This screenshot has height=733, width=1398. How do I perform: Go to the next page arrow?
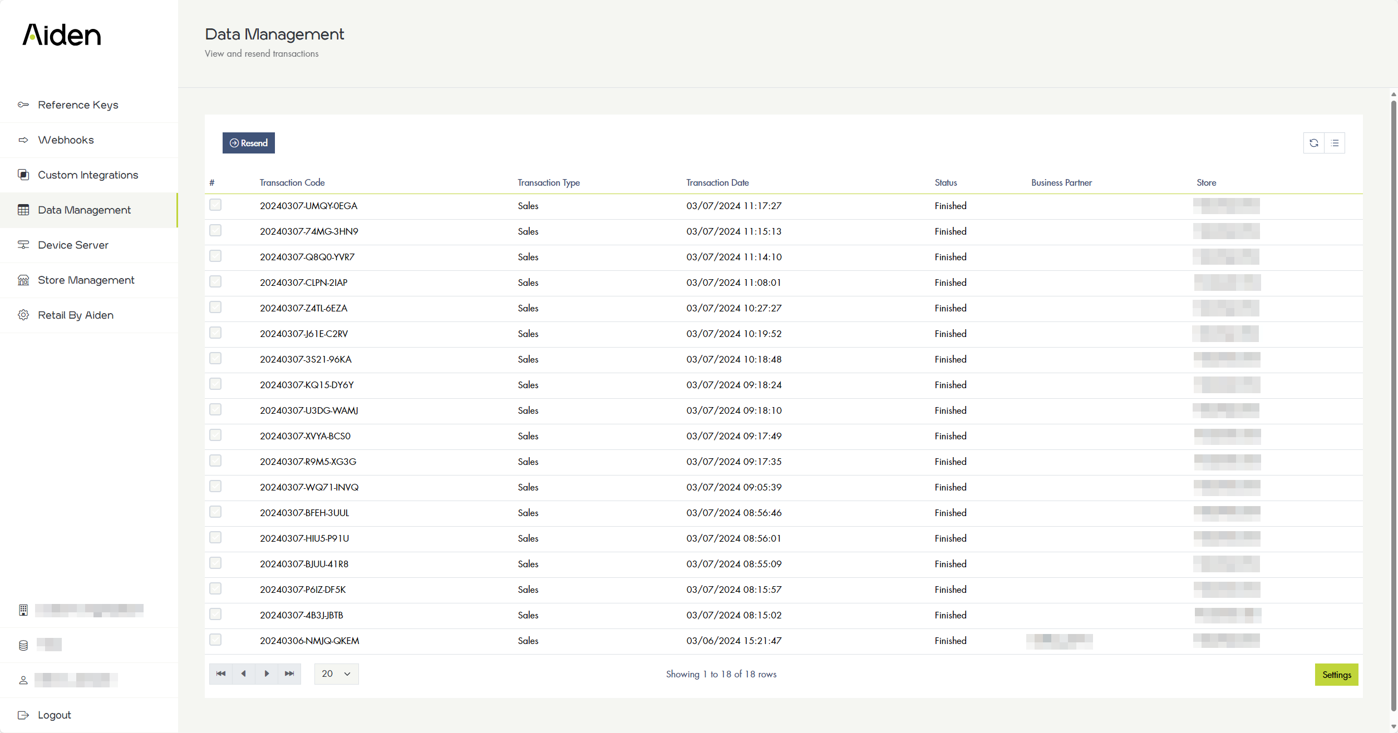click(x=267, y=673)
